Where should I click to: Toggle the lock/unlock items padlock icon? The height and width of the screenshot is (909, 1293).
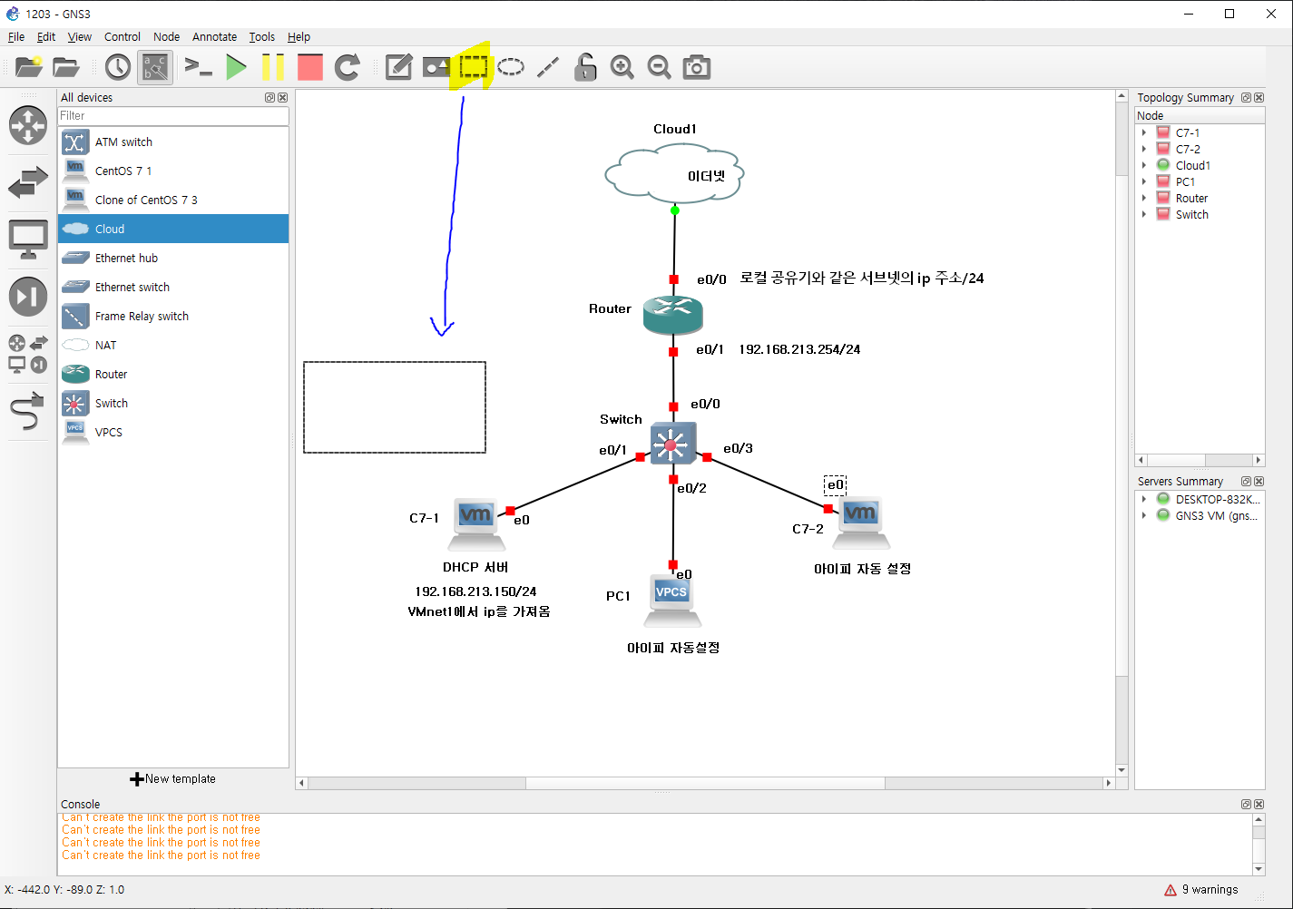[x=585, y=67]
